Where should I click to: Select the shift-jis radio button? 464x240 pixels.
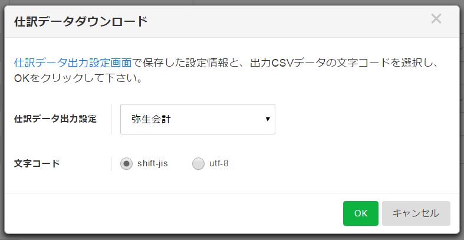point(126,164)
